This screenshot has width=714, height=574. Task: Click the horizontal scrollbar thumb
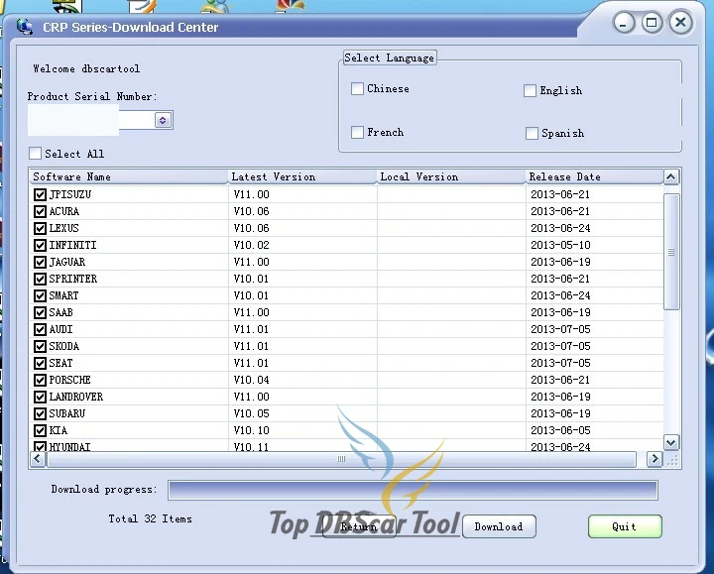[341, 459]
